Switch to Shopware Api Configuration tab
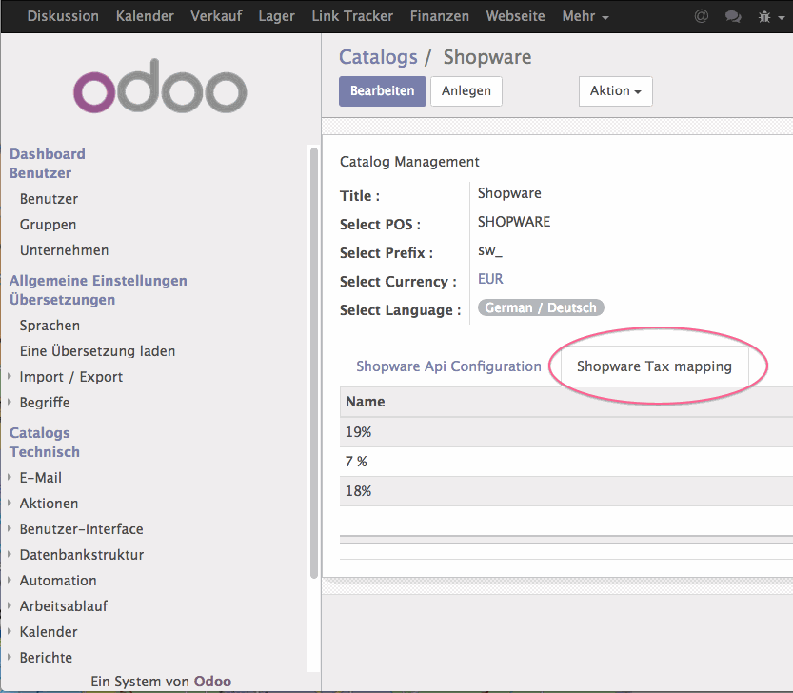Image resolution: width=793 pixels, height=693 pixels. pos(448,366)
